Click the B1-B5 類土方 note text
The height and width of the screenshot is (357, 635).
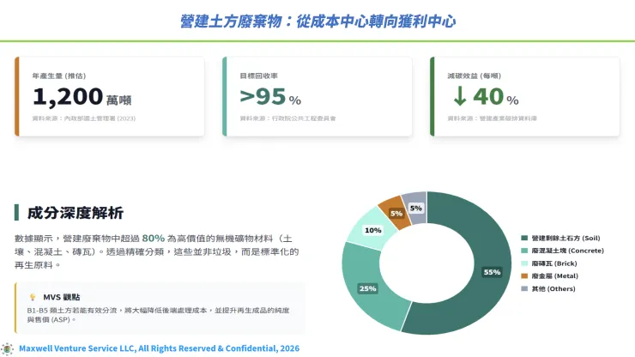click(x=159, y=315)
